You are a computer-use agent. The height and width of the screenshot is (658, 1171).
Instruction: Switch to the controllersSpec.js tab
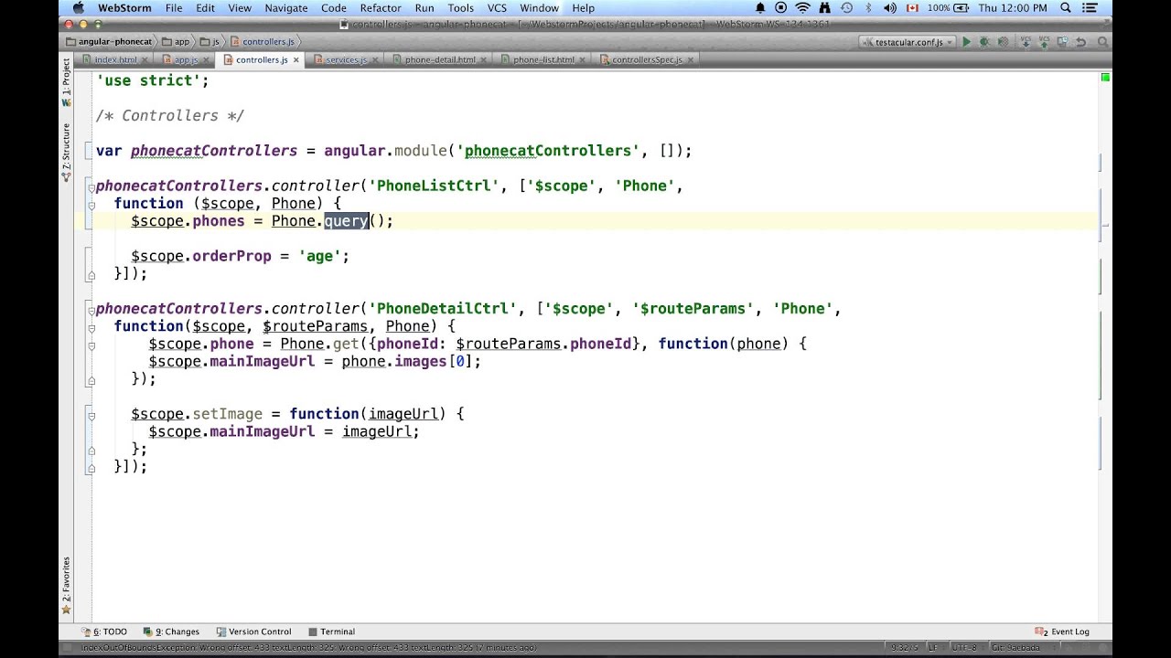pyautogui.click(x=647, y=60)
